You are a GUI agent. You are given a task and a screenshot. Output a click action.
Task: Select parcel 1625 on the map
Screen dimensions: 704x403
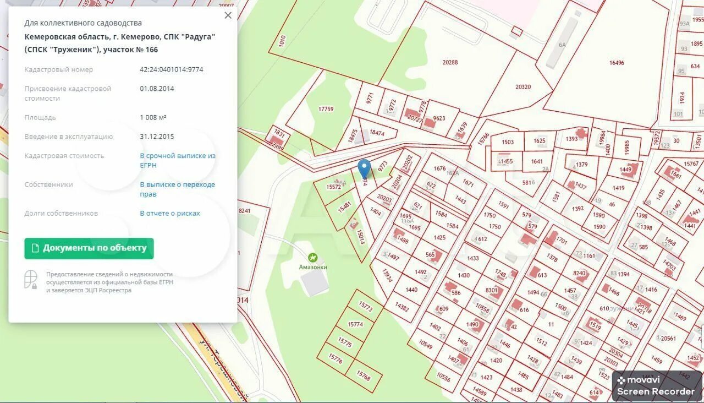pos(540,141)
